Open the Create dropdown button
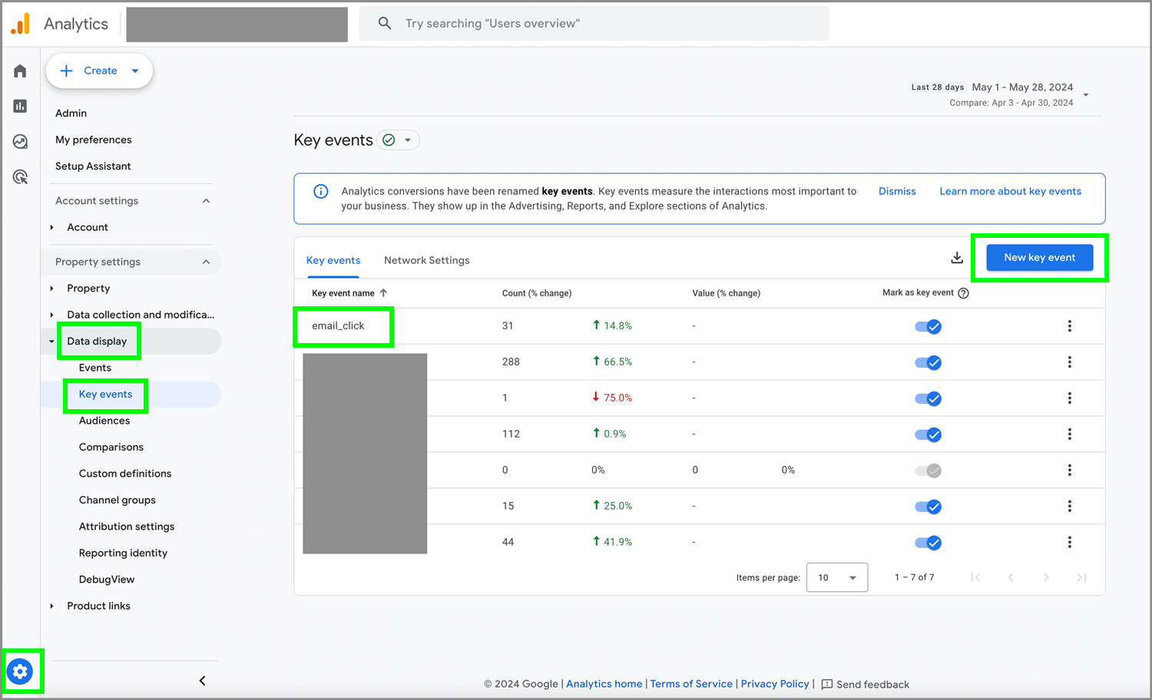1152x700 pixels. [x=99, y=71]
